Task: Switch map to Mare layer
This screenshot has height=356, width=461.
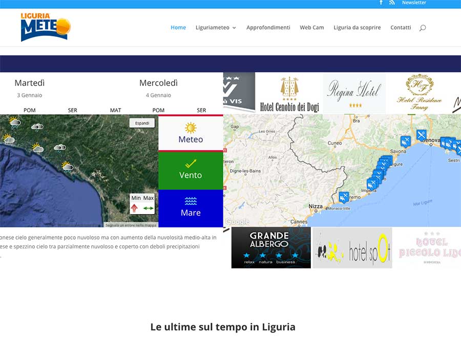Action: point(191,207)
